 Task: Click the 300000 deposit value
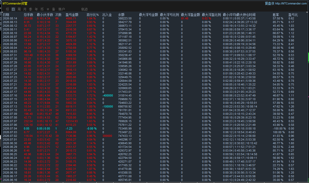(107, 136)
